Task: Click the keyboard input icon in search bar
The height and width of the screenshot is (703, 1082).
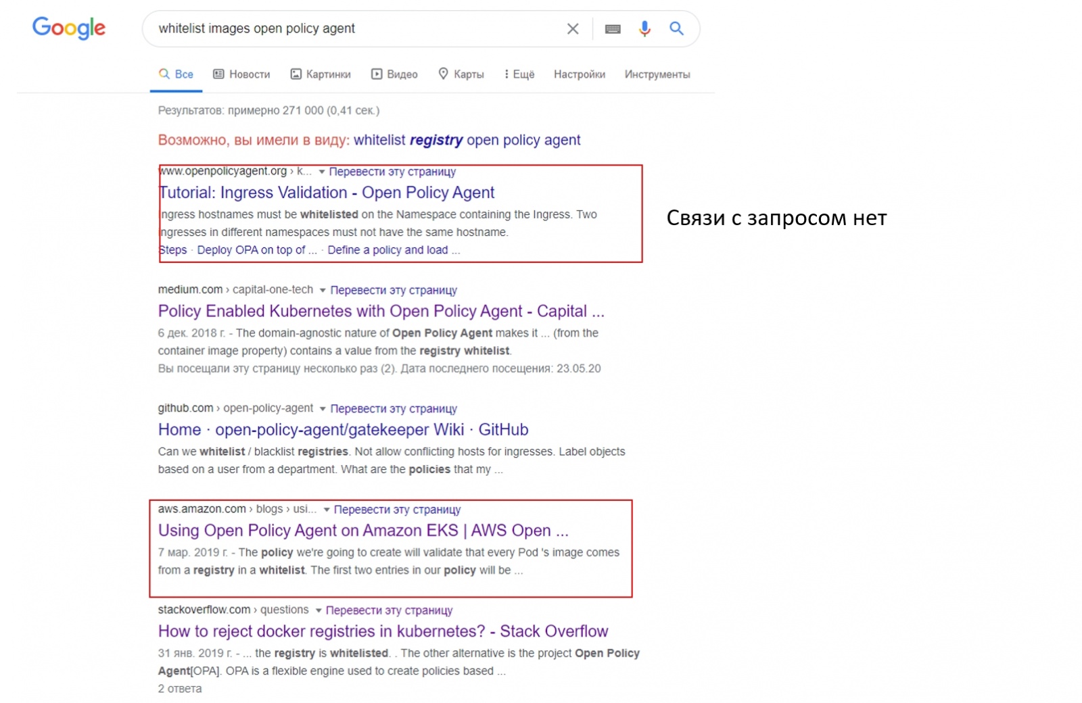Action: coord(613,29)
